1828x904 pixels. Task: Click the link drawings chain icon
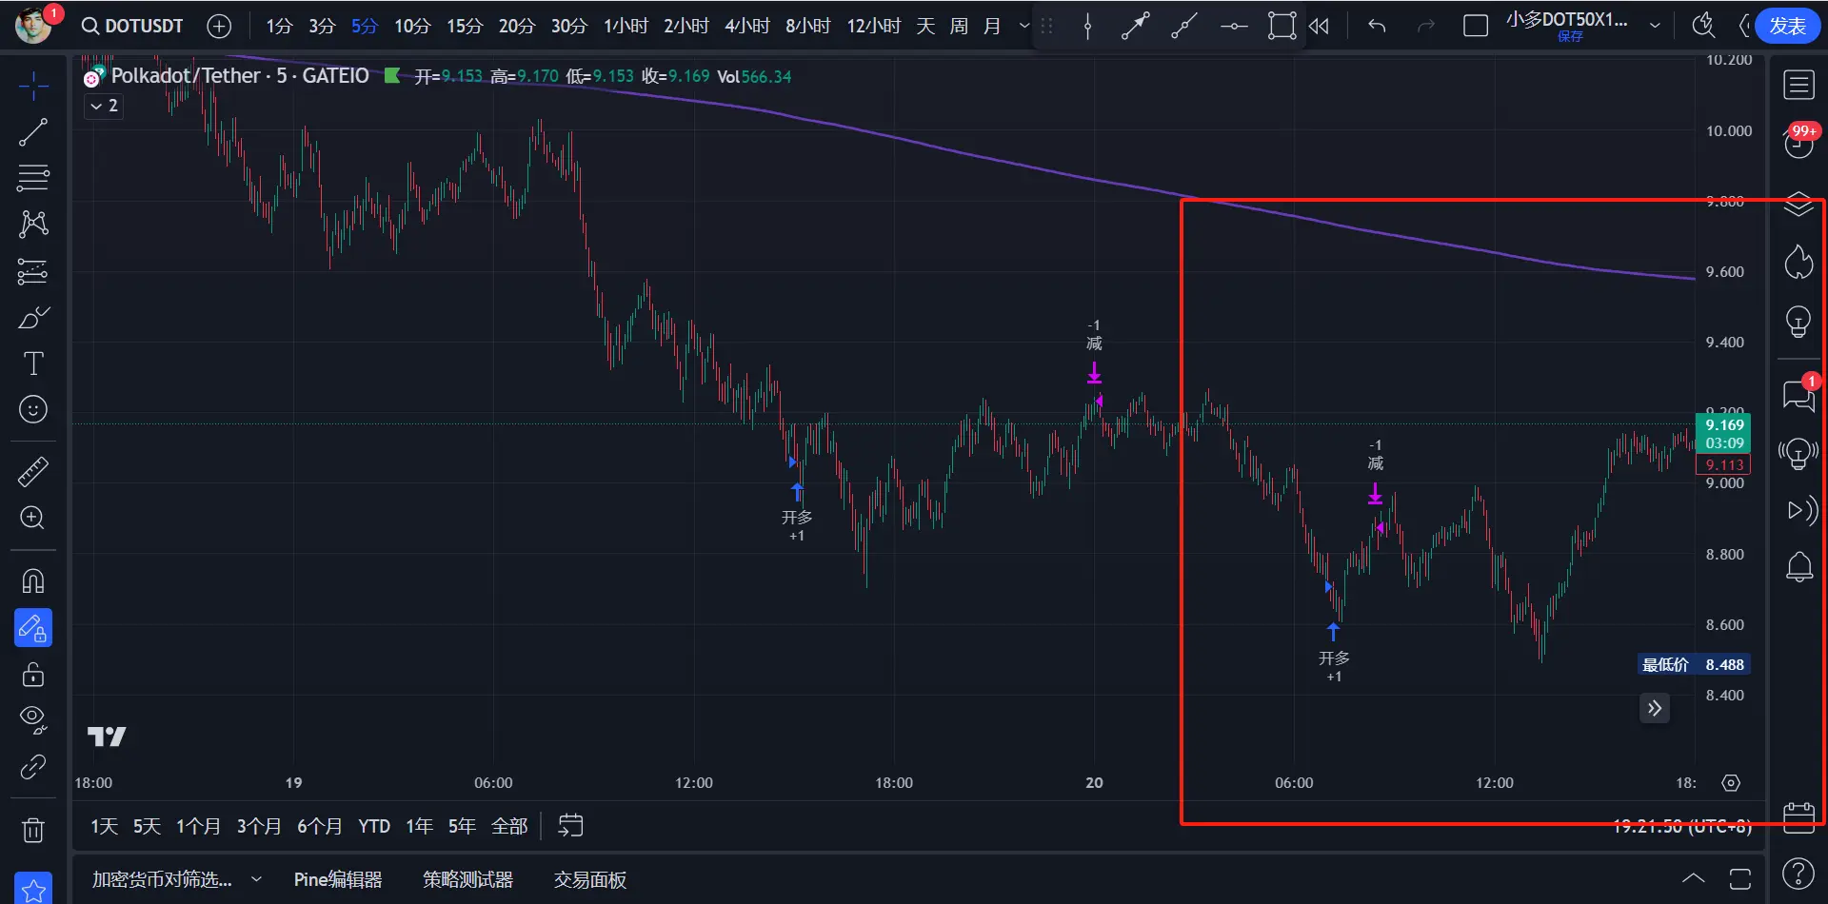(x=33, y=766)
